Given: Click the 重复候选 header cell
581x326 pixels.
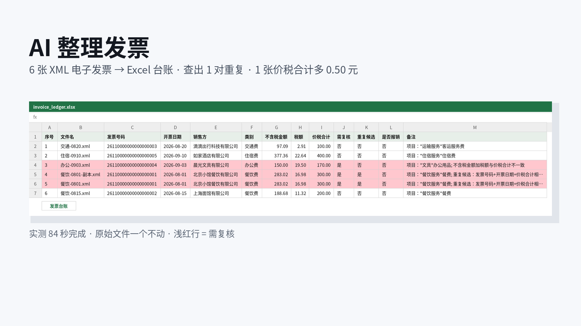Looking at the screenshot, I should pos(366,137).
